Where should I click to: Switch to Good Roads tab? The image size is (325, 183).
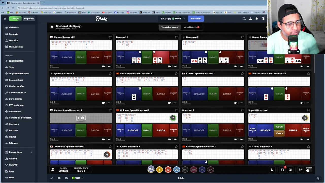pos(192,27)
